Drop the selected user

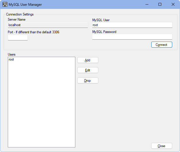tap(88, 81)
